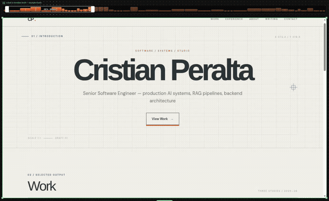Click the minimap viewport percentage label
Viewport: 329px width, 201px height.
click(x=50, y=9)
